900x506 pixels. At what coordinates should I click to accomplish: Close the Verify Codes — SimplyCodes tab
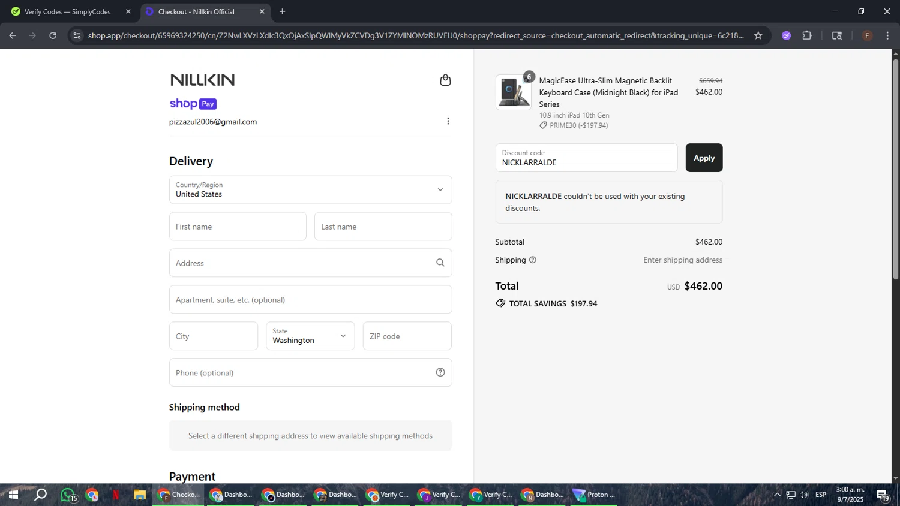click(x=128, y=11)
